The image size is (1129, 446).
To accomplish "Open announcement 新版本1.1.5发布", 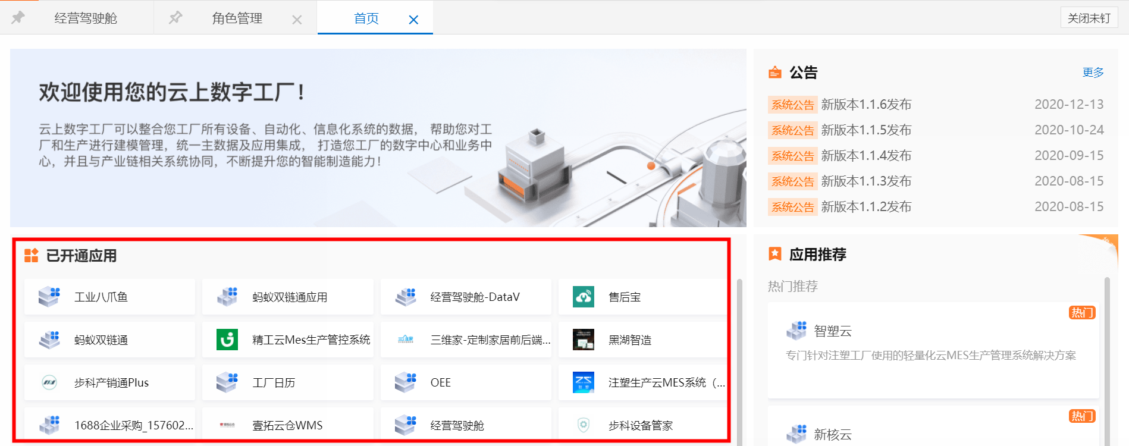I will tap(866, 130).
